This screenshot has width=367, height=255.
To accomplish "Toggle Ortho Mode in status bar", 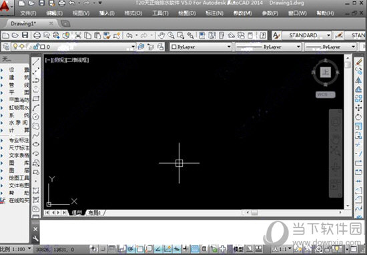I will 121,249.
